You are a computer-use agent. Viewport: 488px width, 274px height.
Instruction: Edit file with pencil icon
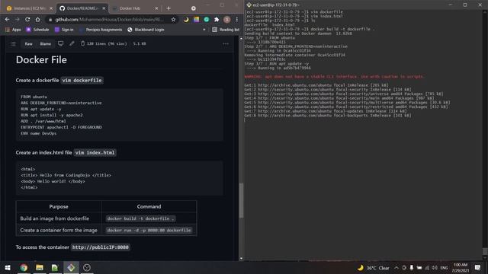point(72,43)
